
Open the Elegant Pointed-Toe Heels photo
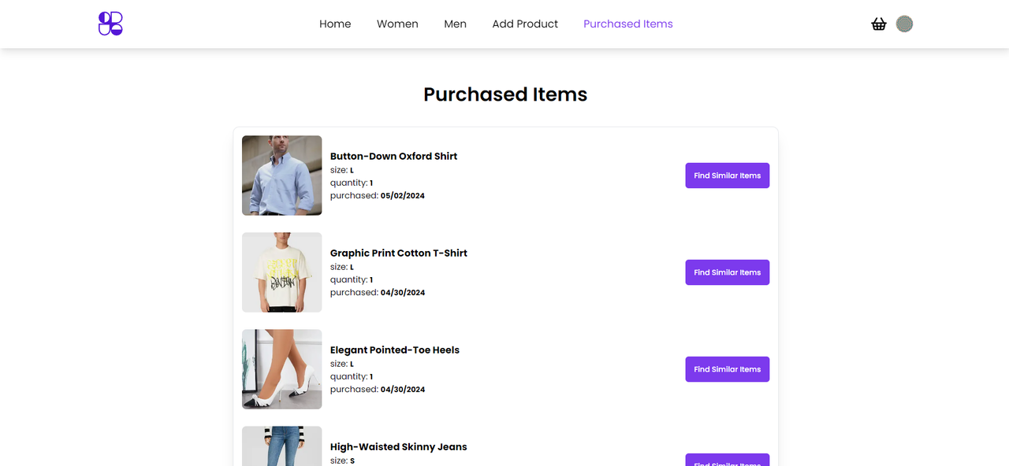[281, 369]
